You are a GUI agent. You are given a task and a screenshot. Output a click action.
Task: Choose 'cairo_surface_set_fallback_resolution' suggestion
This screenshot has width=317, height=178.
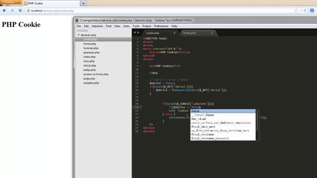[223, 123]
